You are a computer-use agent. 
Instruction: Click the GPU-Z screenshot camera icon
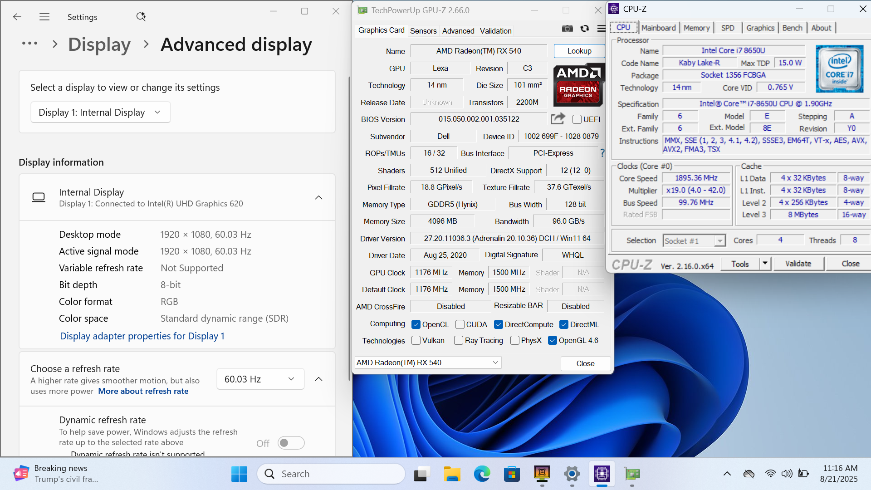567,29
